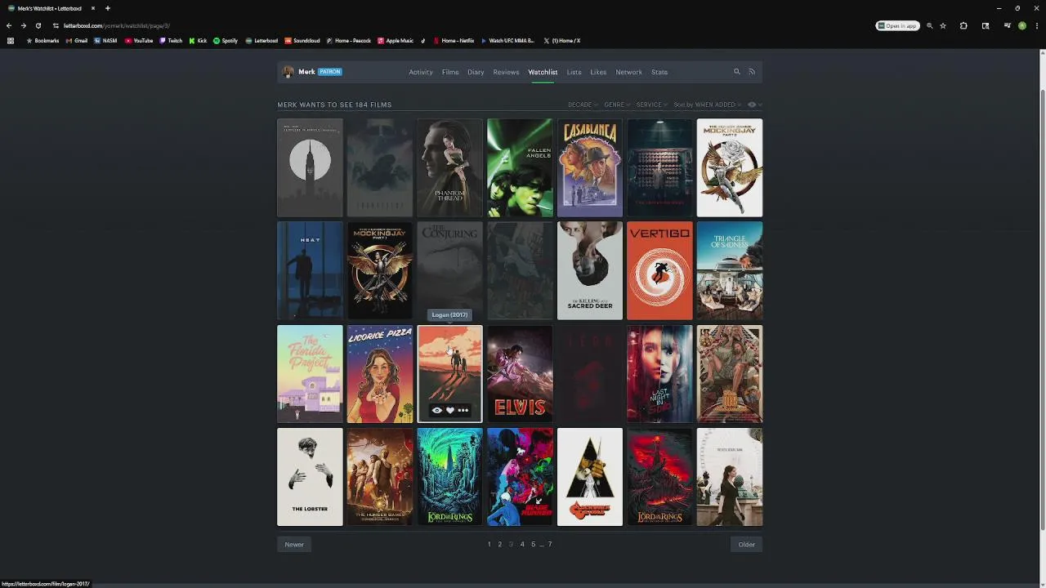Mark Logan as watched with eye icon
The width and height of the screenshot is (1046, 588).
click(x=437, y=410)
